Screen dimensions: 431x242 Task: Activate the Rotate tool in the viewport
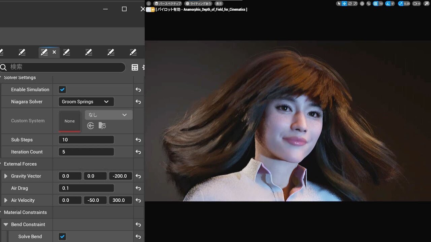[350, 3]
